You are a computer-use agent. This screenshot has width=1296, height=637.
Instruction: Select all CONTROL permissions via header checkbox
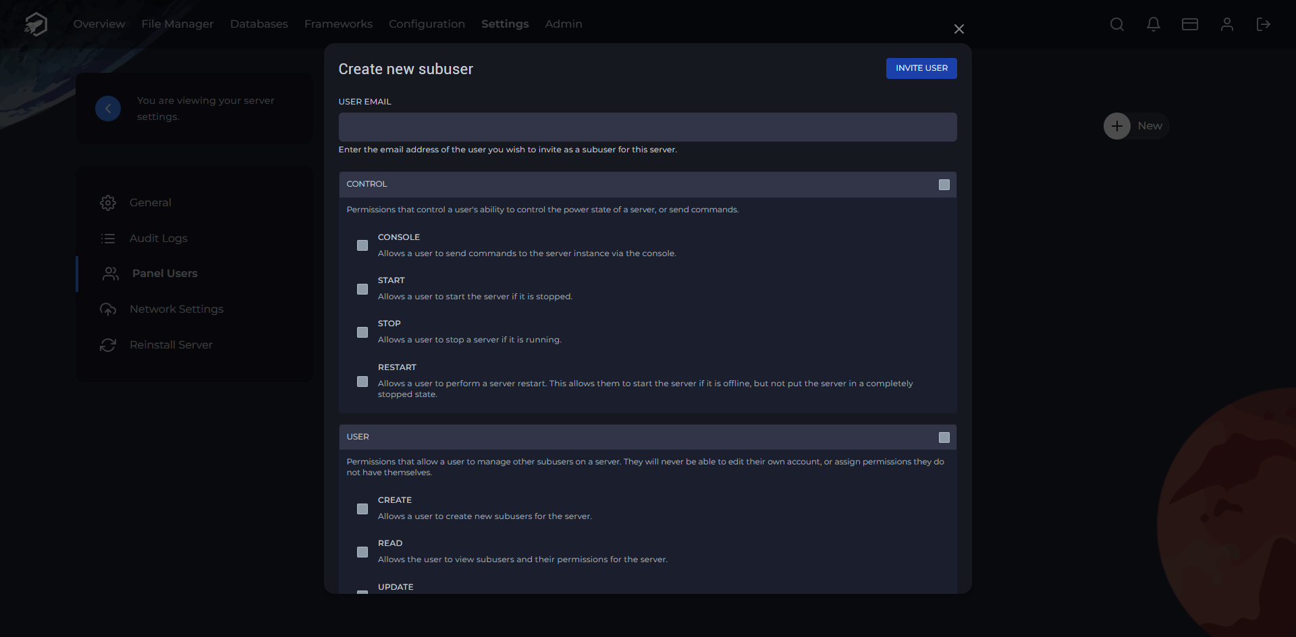(944, 184)
